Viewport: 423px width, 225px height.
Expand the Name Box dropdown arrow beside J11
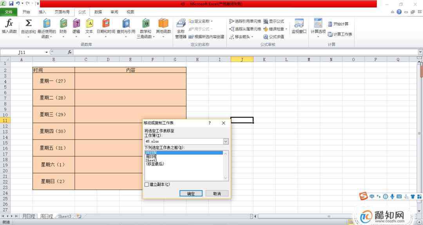(x=47, y=52)
